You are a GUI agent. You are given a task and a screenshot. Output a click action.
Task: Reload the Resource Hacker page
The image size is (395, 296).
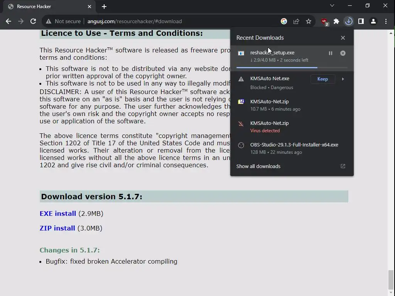pyautogui.click(x=33, y=22)
